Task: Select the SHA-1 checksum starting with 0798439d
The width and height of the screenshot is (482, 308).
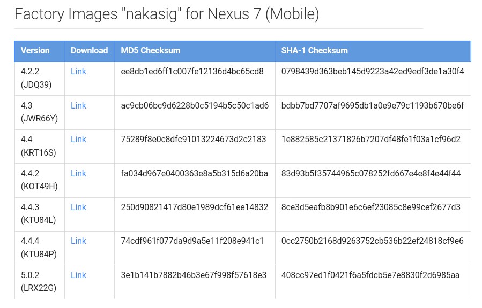Action: coord(373,72)
